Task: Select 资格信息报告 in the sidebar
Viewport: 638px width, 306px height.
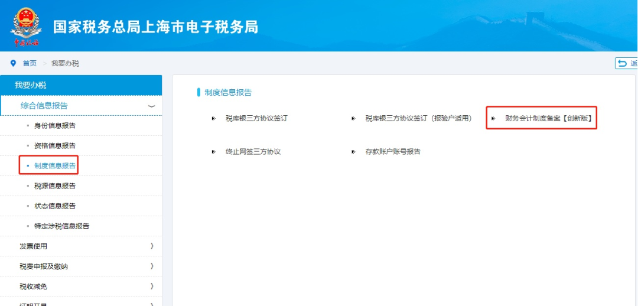Action: pos(54,146)
